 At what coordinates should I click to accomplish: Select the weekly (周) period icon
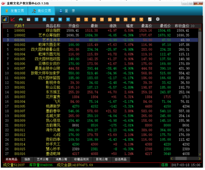[44, 19]
